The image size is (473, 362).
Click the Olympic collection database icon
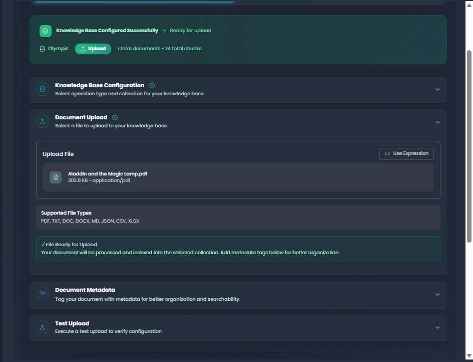[x=43, y=49]
